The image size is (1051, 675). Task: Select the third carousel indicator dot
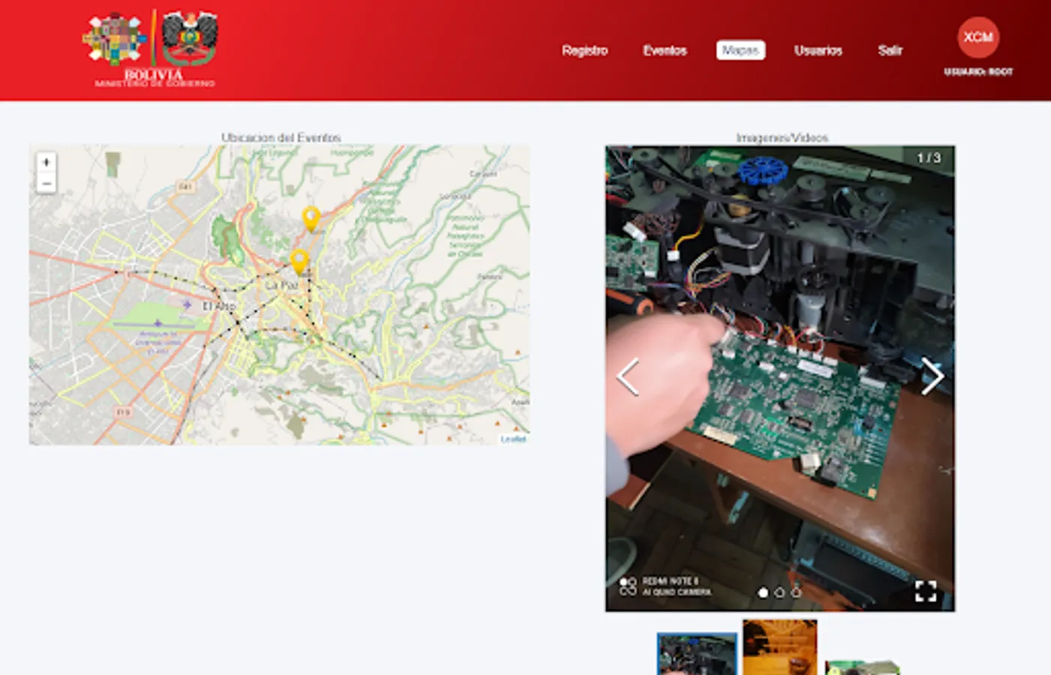794,591
